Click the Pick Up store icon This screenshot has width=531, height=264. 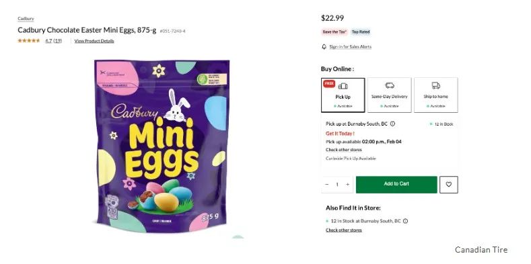pos(343,86)
